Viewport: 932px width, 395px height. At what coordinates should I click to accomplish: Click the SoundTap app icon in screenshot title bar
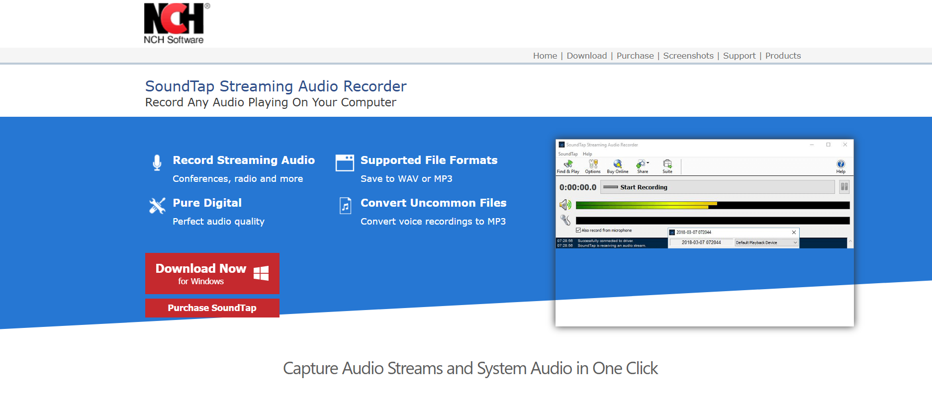click(561, 145)
